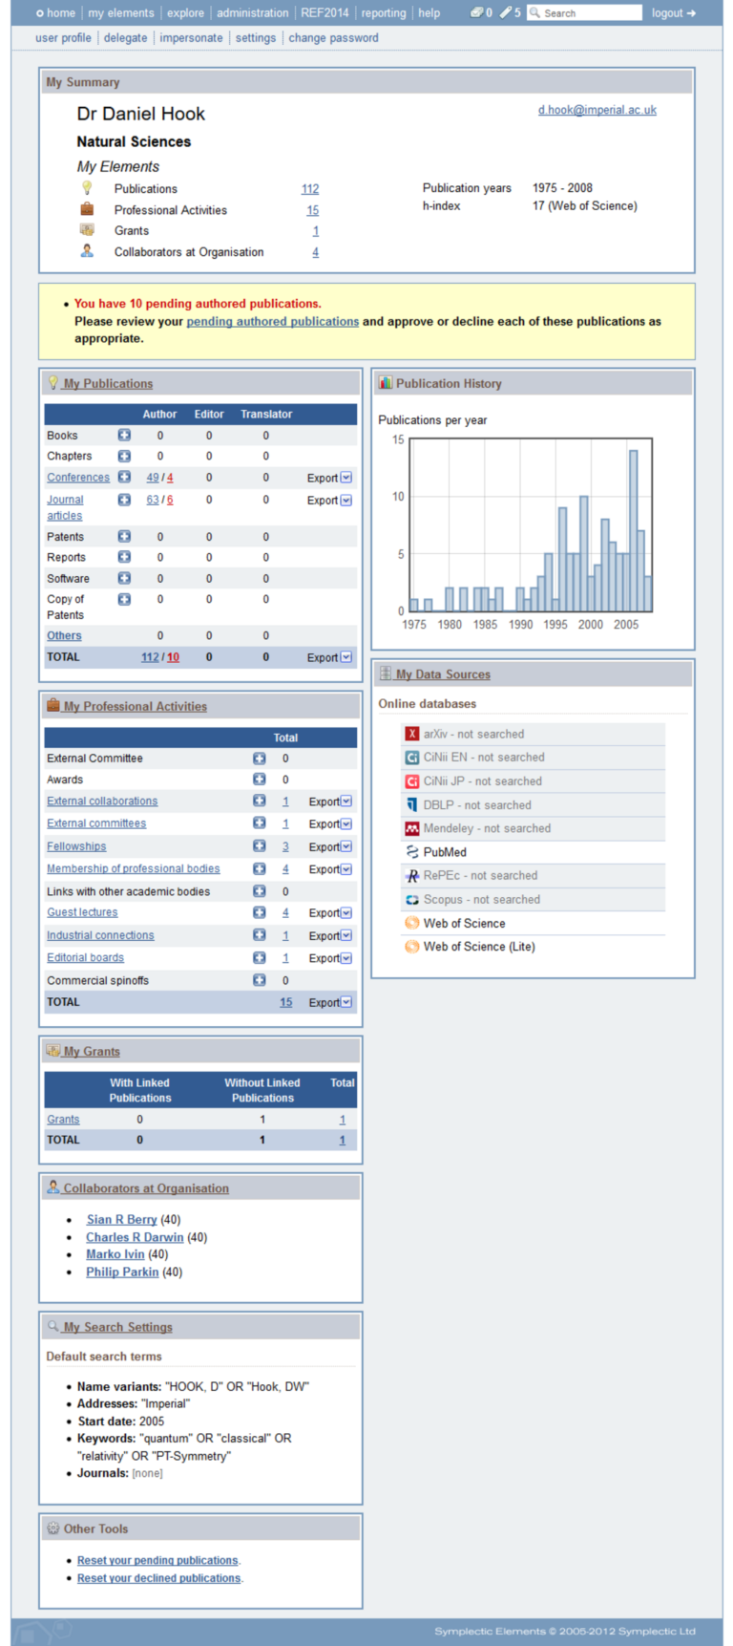Image resolution: width=733 pixels, height=1646 pixels.
Task: Click the Mendeley data source icon
Action: [412, 828]
